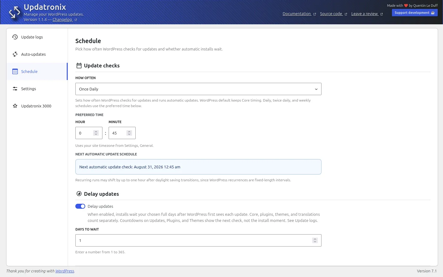Click the PREFERRED TIME label
The width and height of the screenshot is (443, 277).
tap(90, 115)
